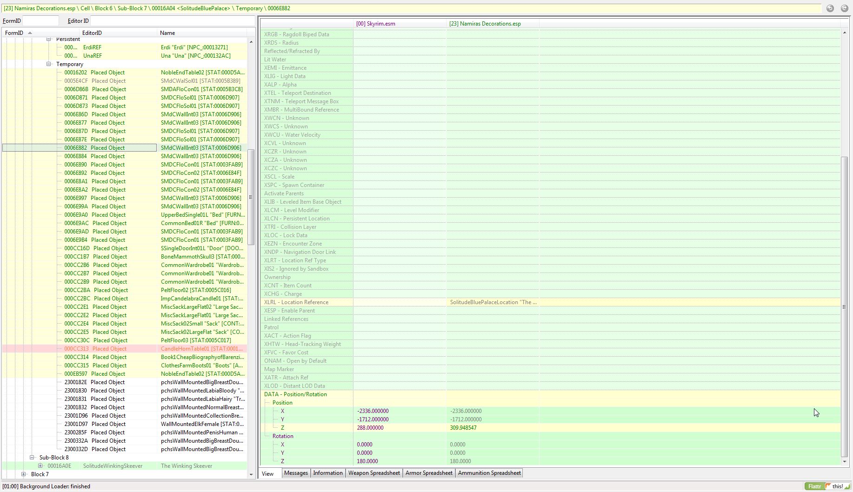
Task: Sort tree by Name column header
Action: 202,33
